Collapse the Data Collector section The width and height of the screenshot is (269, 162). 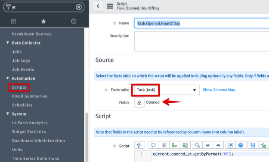point(8,42)
